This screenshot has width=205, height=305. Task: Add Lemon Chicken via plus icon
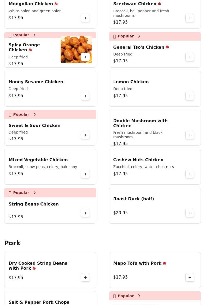(190, 96)
